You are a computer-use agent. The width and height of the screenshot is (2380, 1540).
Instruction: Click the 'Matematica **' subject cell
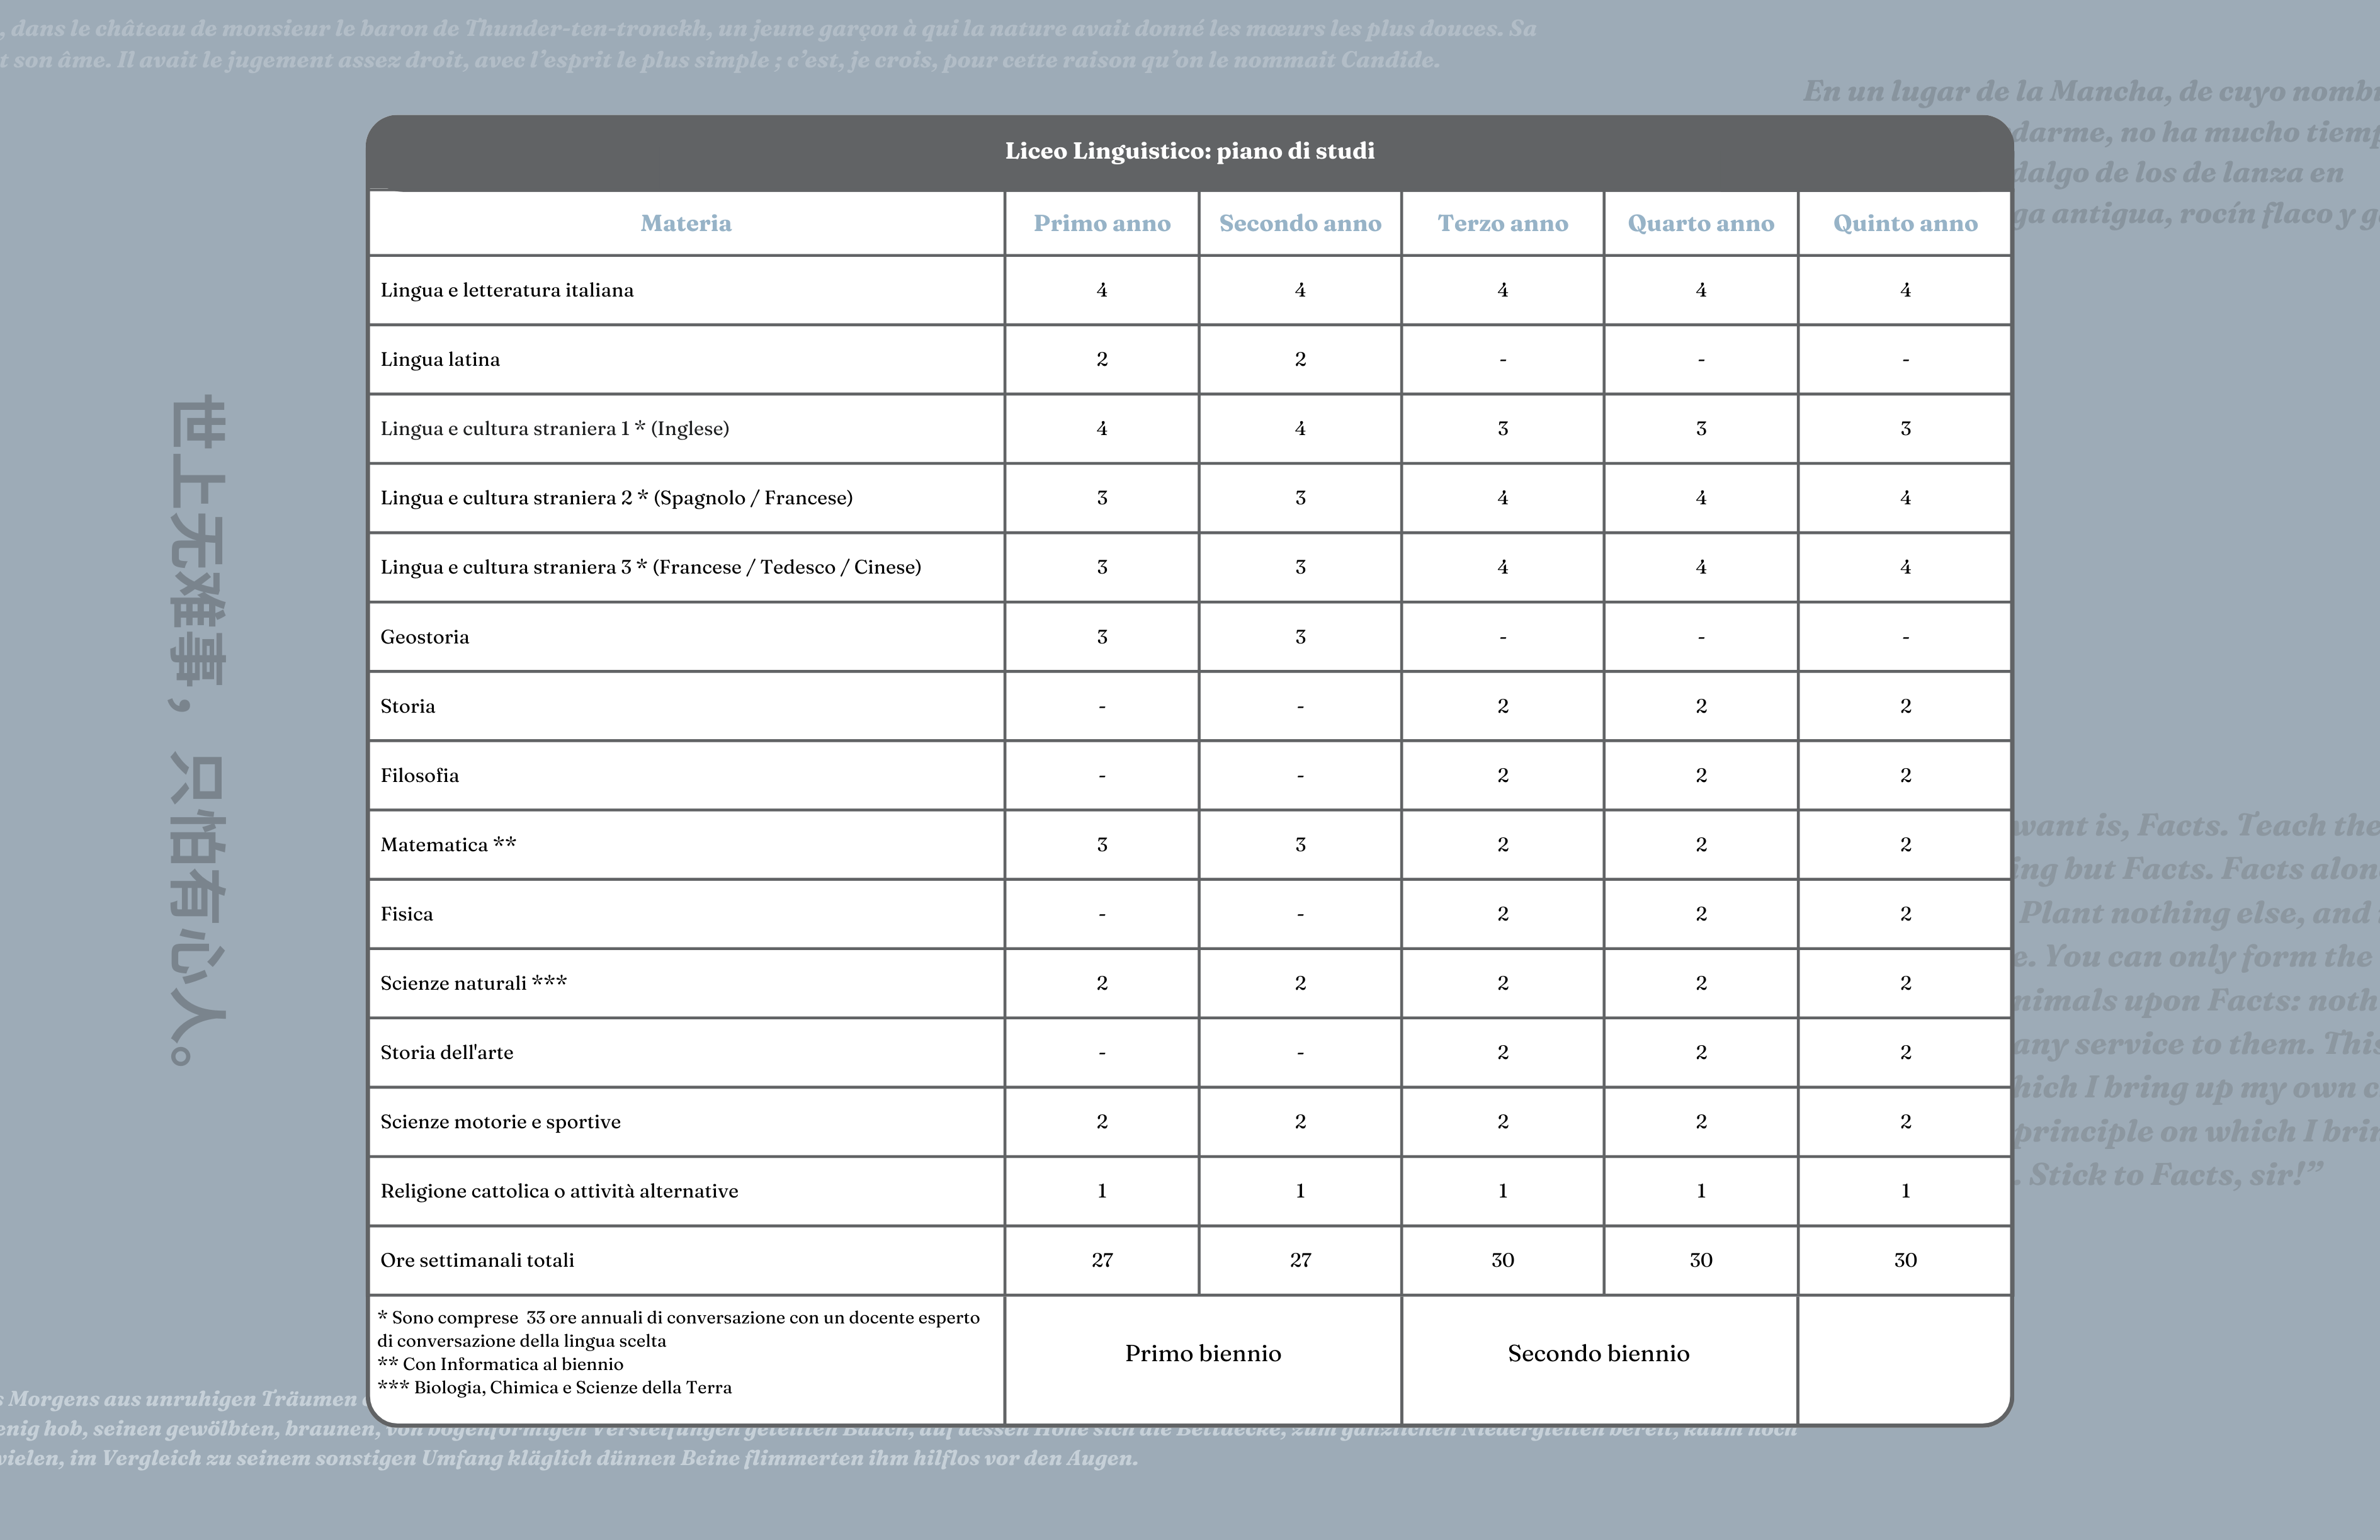(x=448, y=845)
